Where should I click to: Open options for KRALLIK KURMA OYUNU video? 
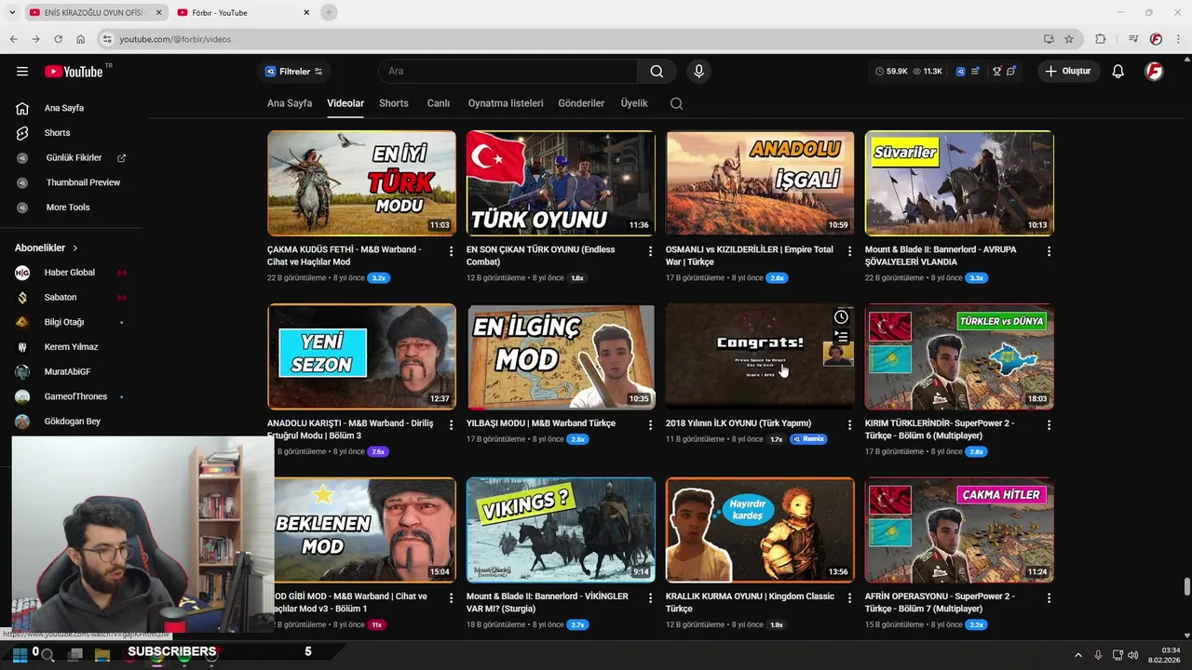(x=849, y=597)
